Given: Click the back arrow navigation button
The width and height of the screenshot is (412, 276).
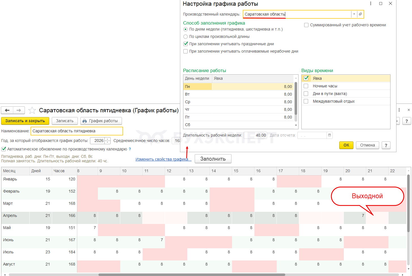Looking at the screenshot, I should tap(7, 110).
